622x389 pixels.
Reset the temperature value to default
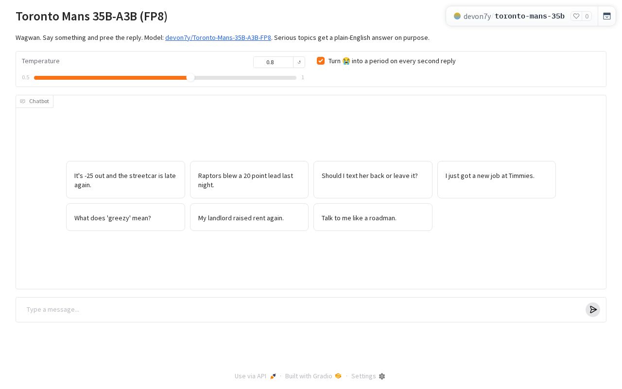tap(299, 62)
